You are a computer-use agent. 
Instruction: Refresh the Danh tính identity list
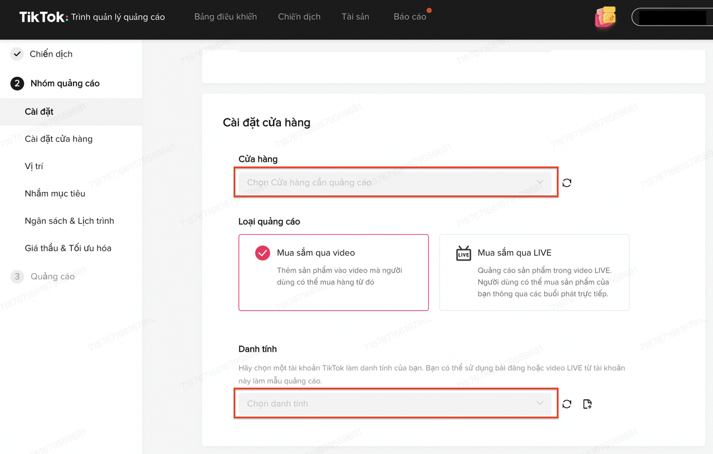coord(567,404)
